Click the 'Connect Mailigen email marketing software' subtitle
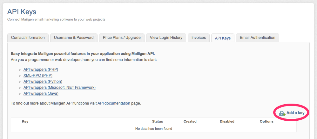This screenshot has height=139, width=317. pyautogui.click(x=56, y=20)
